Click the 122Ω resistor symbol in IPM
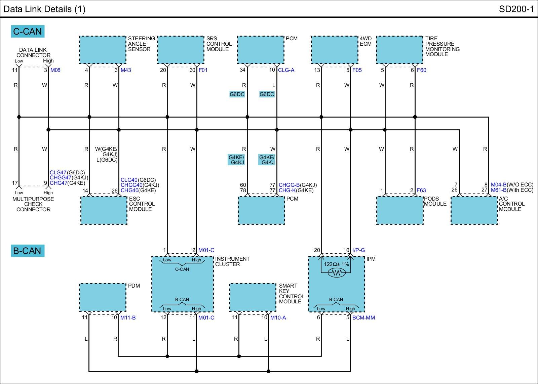This screenshot has height=384, width=538. (336, 273)
